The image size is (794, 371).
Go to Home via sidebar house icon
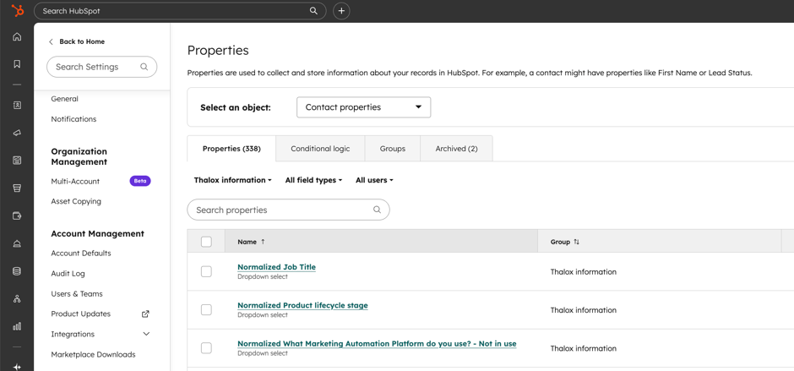[x=17, y=36]
